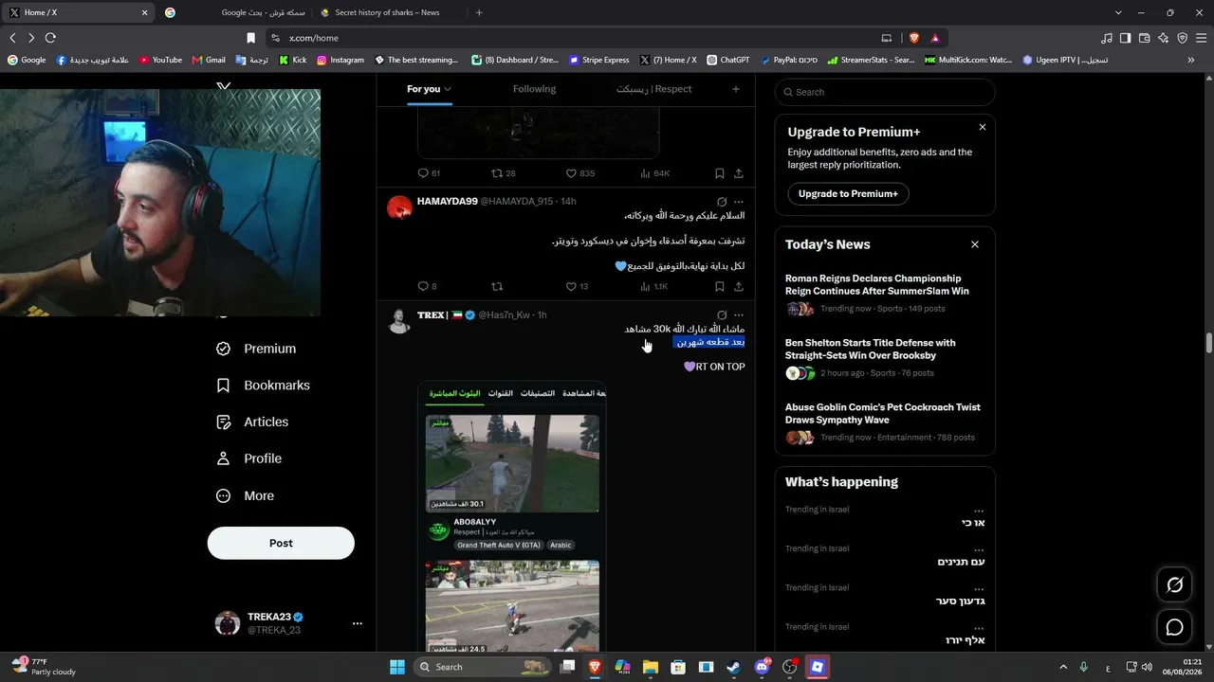Open account menu dots next to TREKA23

tap(358, 623)
